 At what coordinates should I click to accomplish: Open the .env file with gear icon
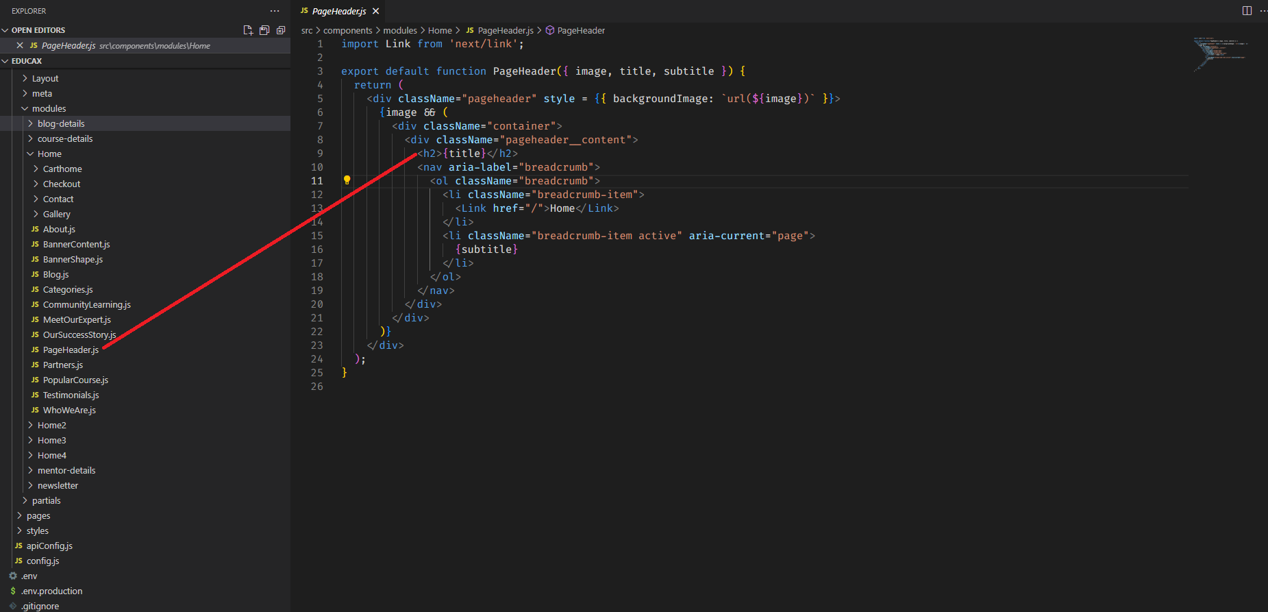tap(29, 576)
